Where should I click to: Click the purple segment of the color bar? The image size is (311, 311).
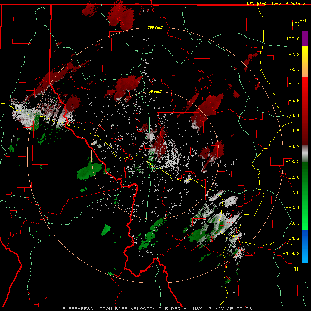tap(305, 38)
